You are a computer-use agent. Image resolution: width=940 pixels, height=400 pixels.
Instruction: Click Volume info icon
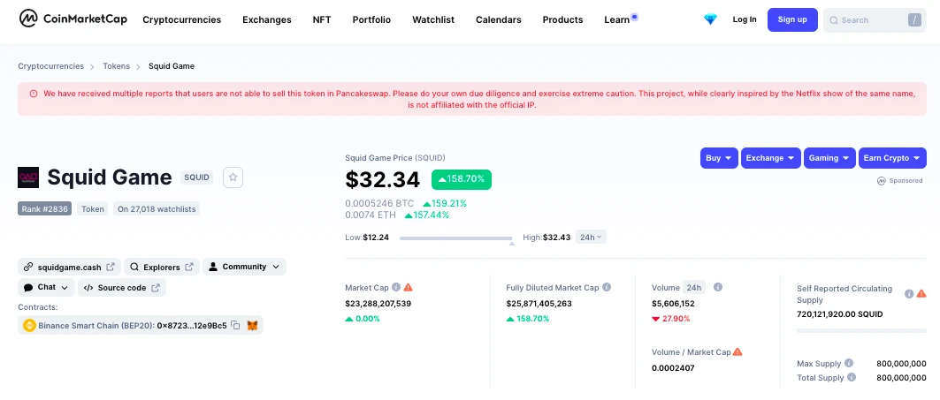click(x=718, y=288)
